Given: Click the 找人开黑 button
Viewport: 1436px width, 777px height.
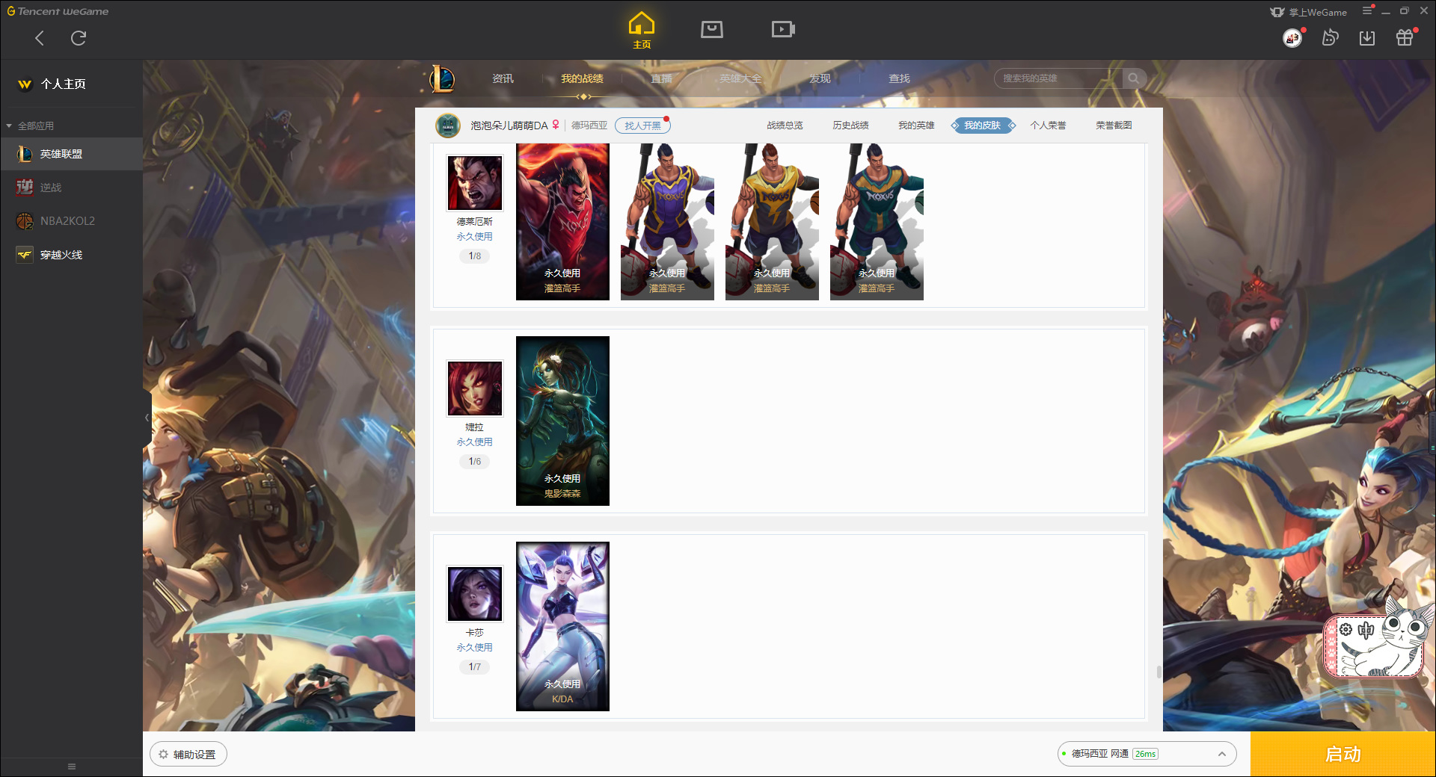Looking at the screenshot, I should (642, 126).
